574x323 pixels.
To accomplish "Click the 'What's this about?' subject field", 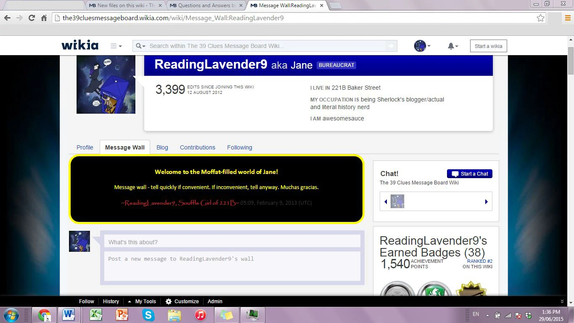I will tap(232, 242).
